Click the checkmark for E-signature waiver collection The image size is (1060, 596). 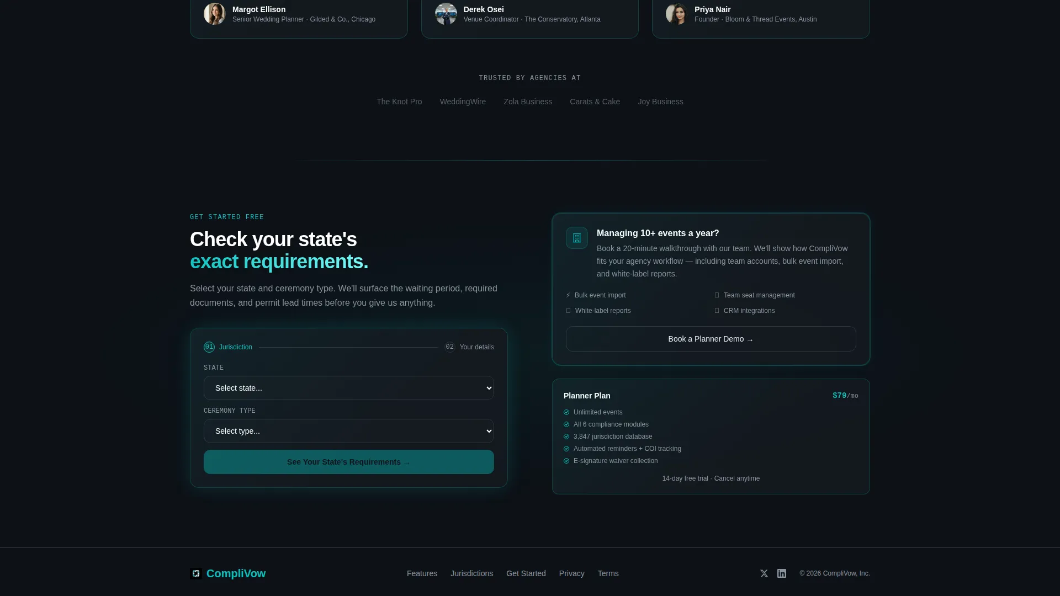coord(566,461)
